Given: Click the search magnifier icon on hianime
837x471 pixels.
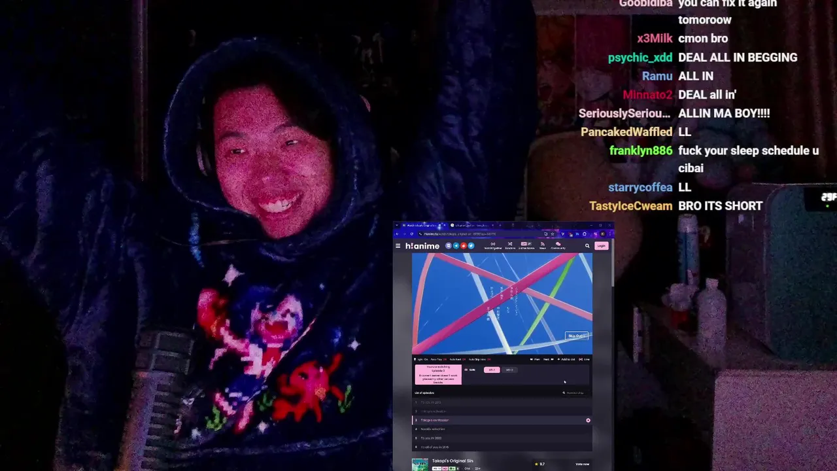Looking at the screenshot, I should [587, 246].
